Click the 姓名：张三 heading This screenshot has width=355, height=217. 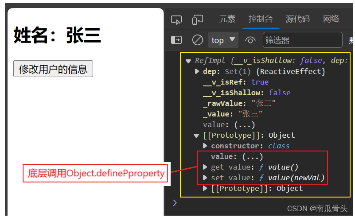pos(57,35)
